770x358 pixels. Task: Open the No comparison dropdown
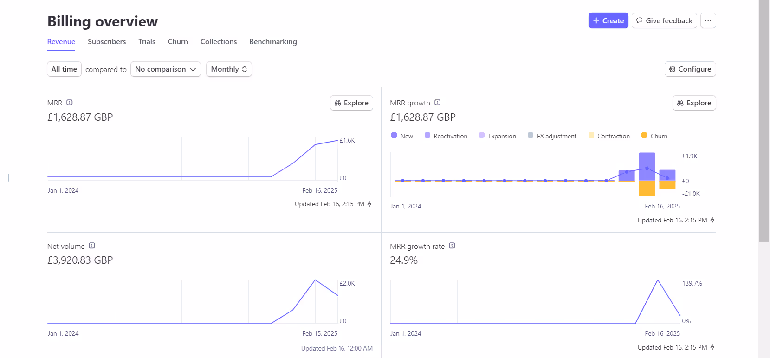click(165, 69)
